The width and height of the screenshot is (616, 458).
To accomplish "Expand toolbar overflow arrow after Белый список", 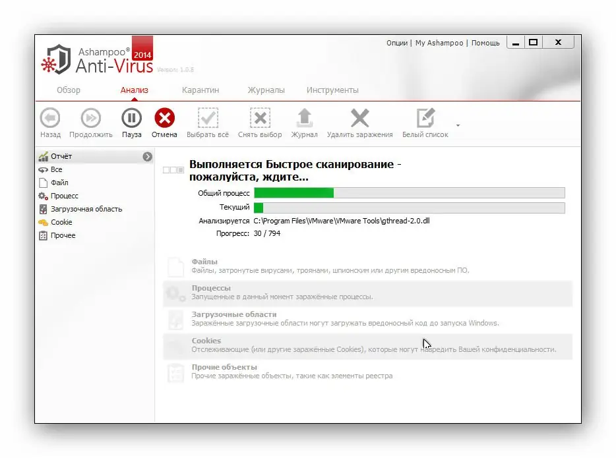I will [458, 126].
